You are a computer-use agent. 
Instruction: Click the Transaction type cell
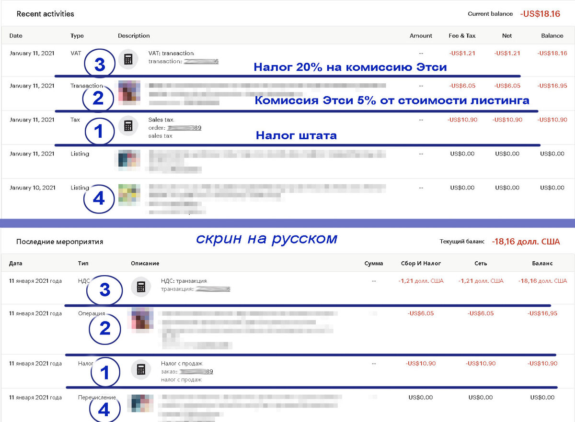coord(87,86)
